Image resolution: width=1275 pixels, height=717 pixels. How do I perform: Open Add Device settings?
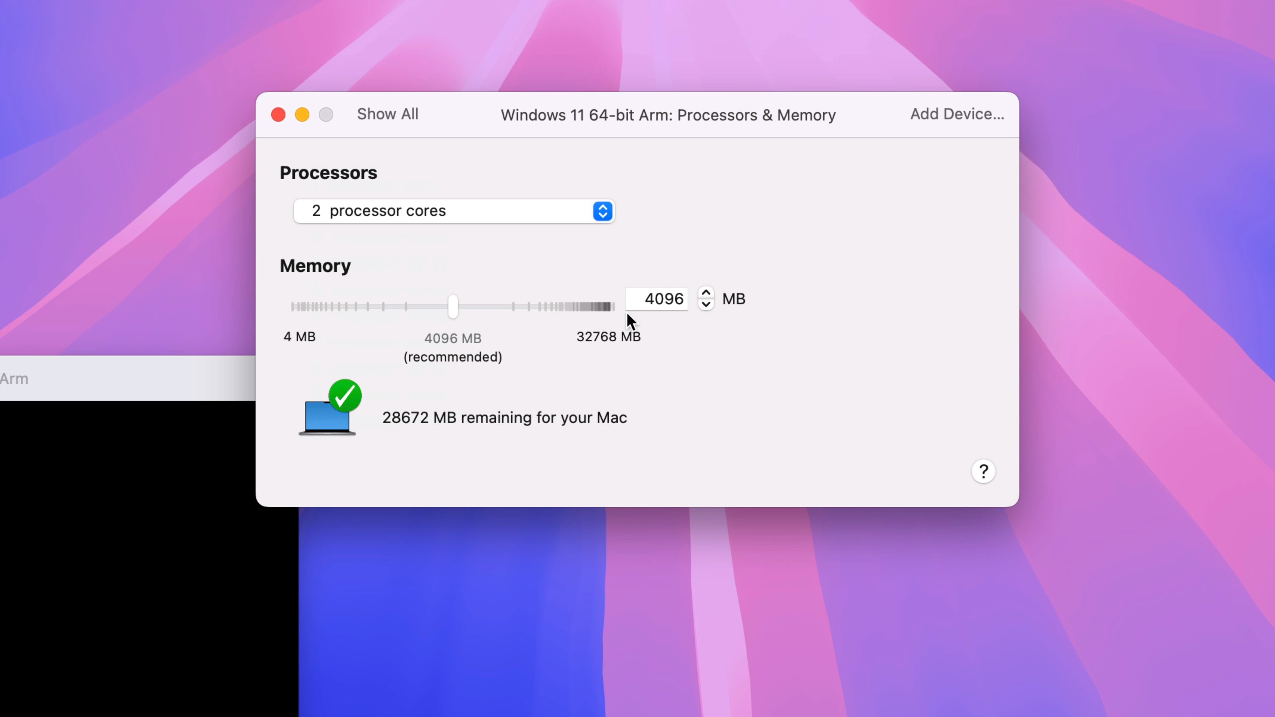pos(956,114)
